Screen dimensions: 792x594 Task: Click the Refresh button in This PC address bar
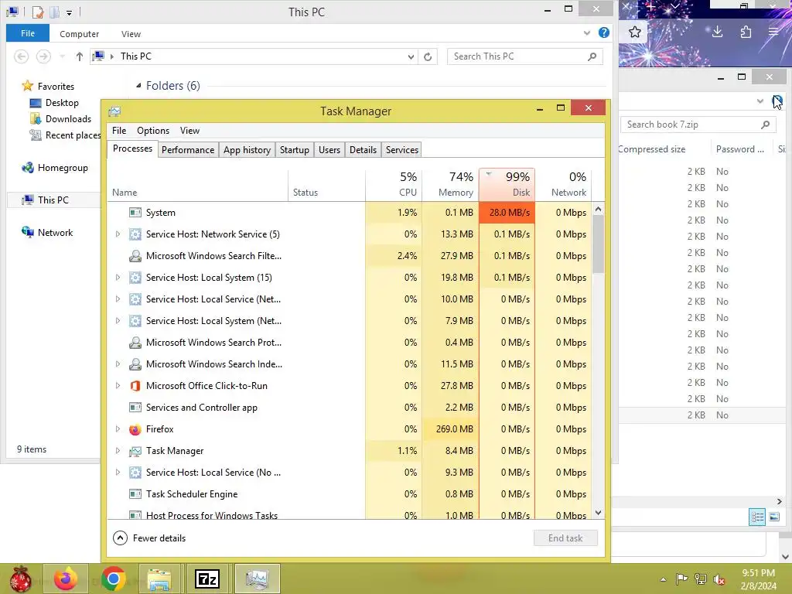click(428, 56)
